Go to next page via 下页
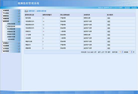Screen dimensions: 138x94 [x=106, y=52]
